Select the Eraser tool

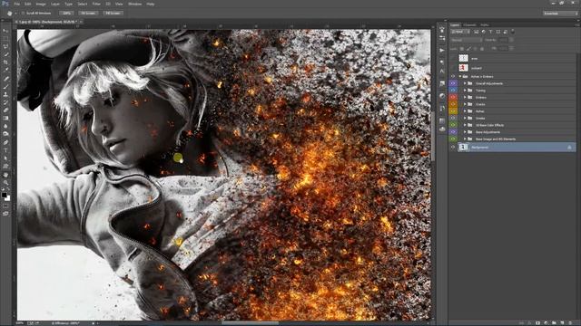5,110
